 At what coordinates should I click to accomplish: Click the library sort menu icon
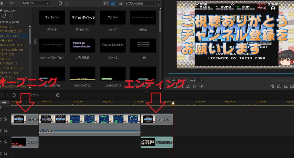pos(120,3)
